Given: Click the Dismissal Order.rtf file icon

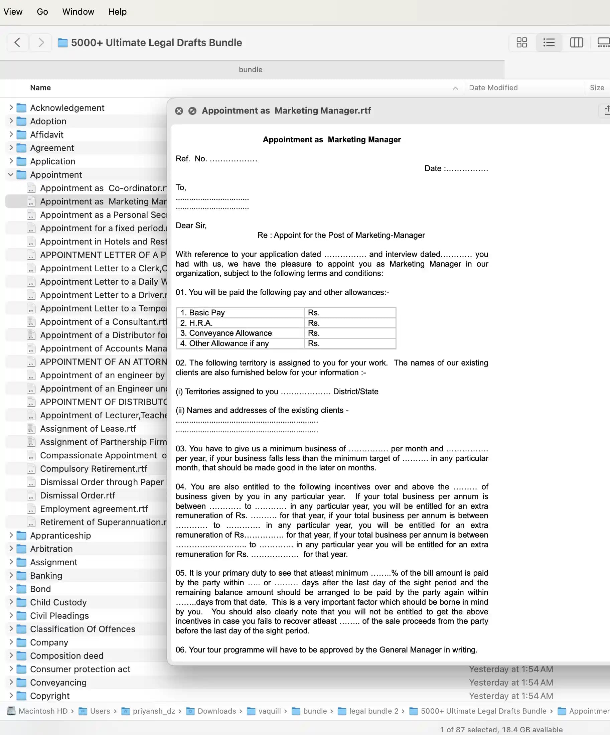Looking at the screenshot, I should point(31,495).
